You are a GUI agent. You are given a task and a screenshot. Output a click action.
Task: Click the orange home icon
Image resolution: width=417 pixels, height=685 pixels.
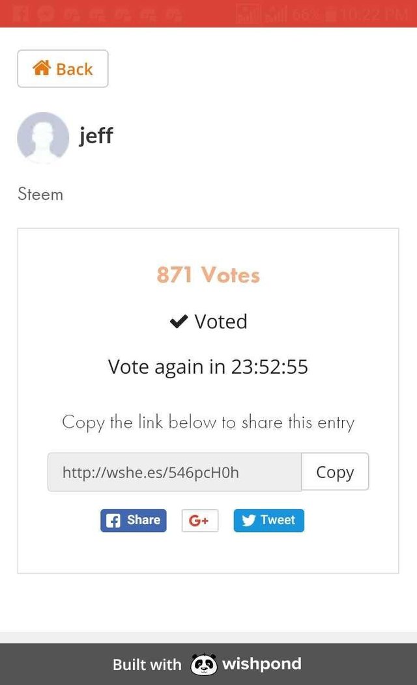pos(42,68)
